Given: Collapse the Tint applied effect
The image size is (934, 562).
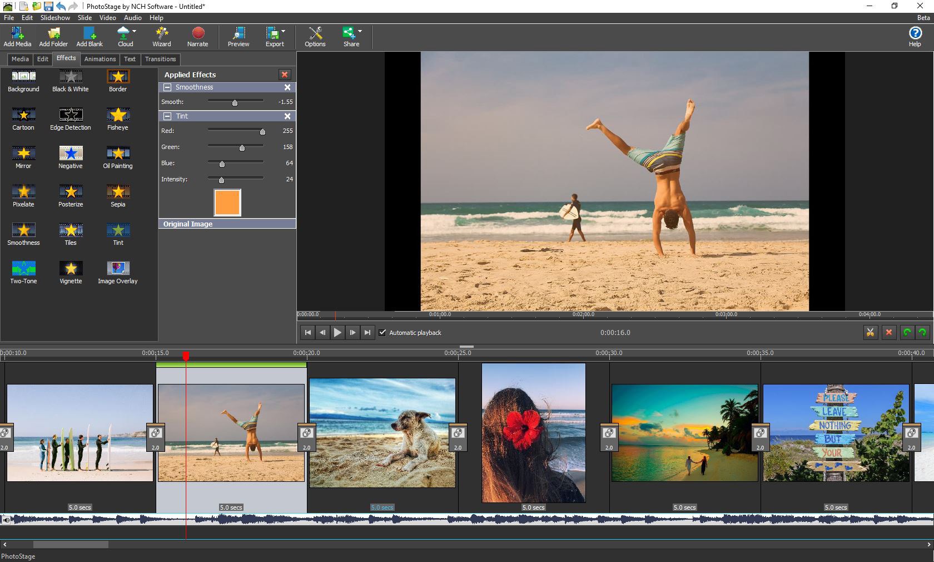Looking at the screenshot, I should tap(167, 116).
